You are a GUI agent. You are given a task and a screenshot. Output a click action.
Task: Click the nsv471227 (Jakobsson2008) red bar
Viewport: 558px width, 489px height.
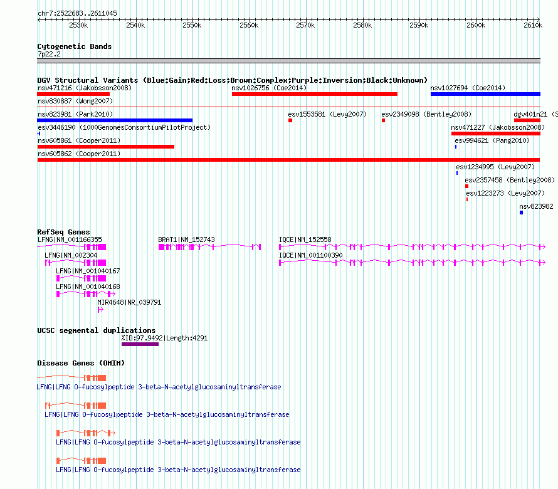tap(496, 134)
